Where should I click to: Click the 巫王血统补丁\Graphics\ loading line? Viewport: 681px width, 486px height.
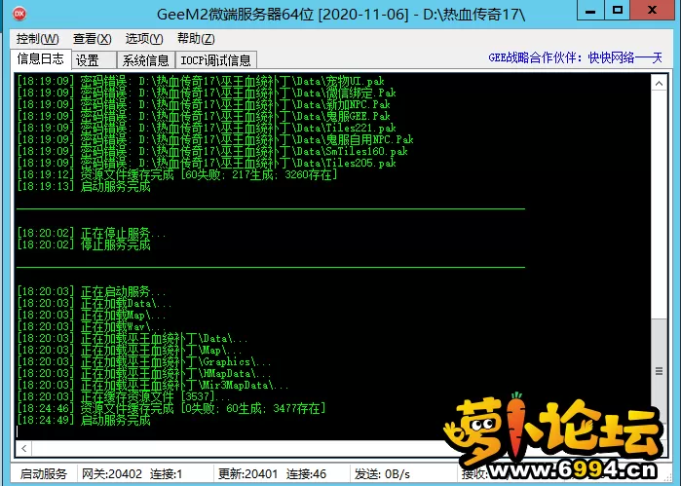144,361
